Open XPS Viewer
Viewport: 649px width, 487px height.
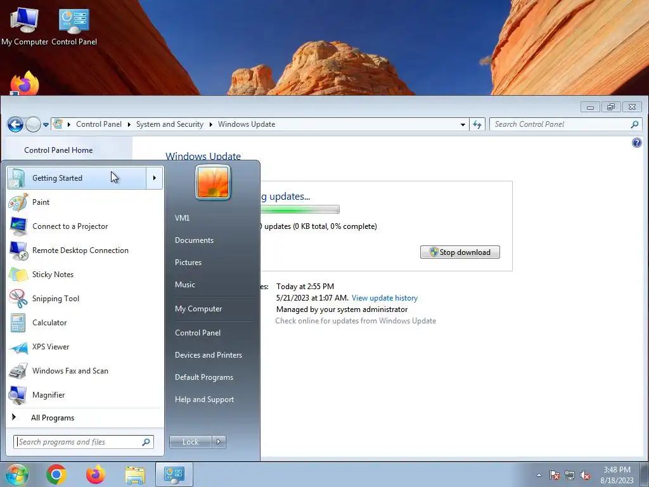click(x=84, y=347)
